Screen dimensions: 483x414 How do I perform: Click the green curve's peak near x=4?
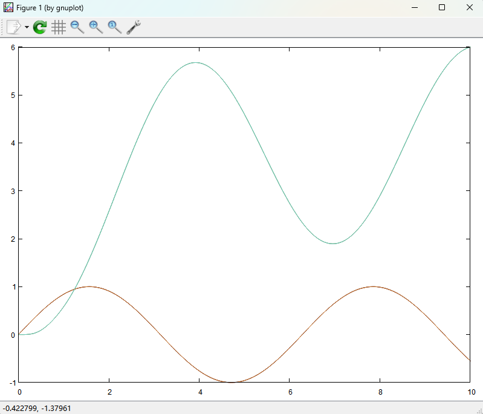195,62
